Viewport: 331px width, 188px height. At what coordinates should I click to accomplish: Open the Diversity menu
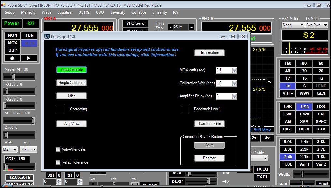118,12
